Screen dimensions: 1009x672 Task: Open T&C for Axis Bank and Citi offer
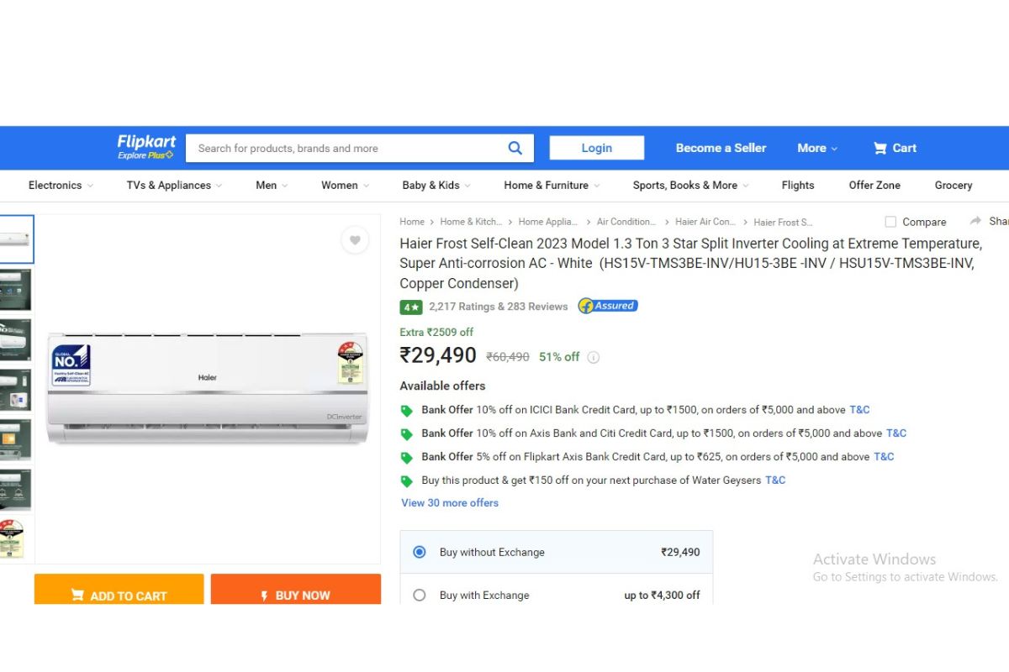tap(896, 433)
